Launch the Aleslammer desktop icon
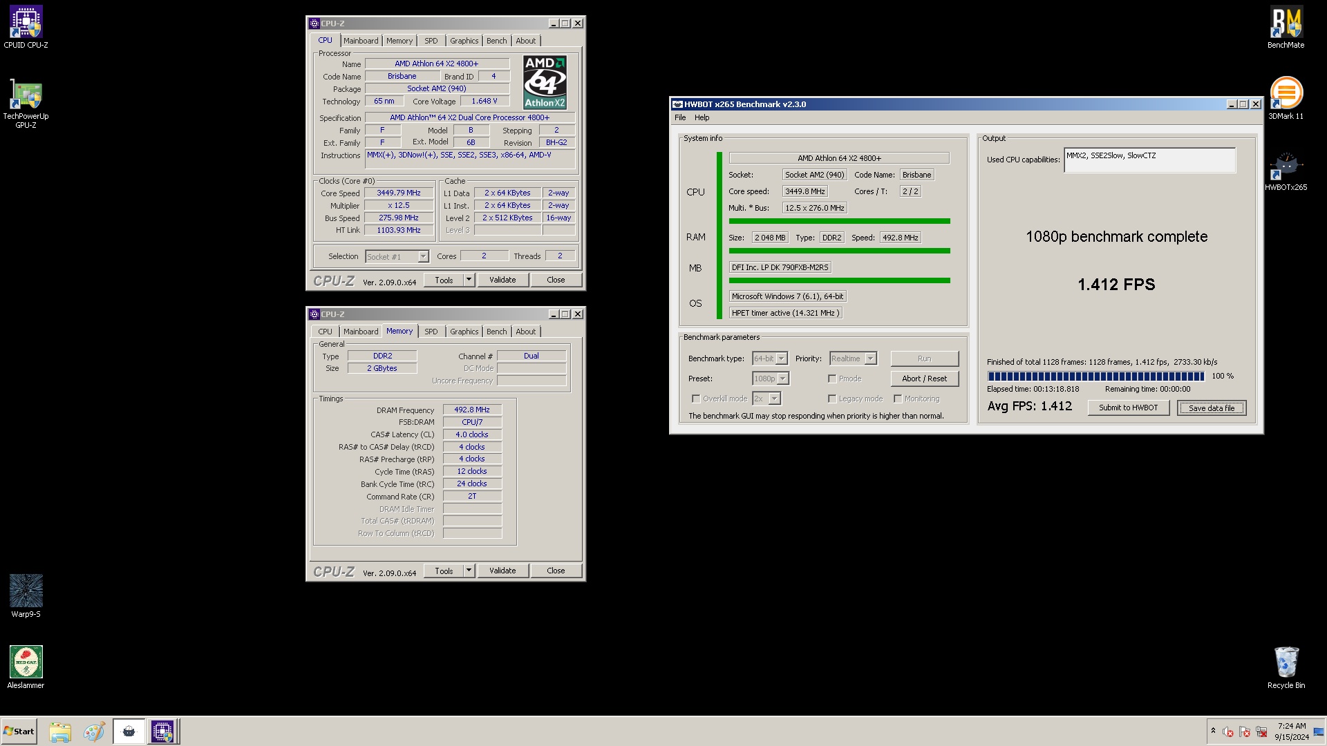Image resolution: width=1327 pixels, height=746 pixels. tap(26, 667)
